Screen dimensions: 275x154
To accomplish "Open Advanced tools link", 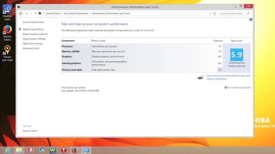I will click(31, 48).
